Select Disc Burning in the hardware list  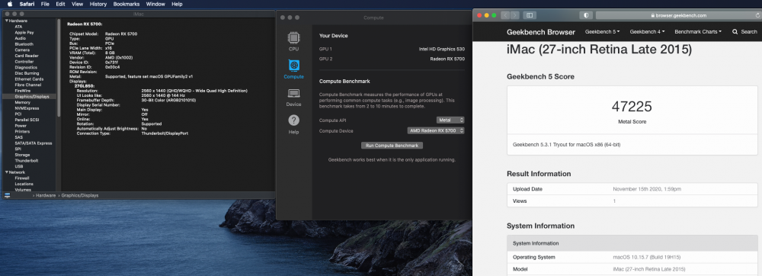pyautogui.click(x=26, y=73)
